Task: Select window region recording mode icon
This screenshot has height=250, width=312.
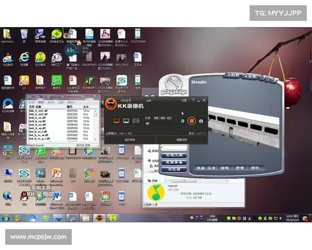Action: coord(126,120)
